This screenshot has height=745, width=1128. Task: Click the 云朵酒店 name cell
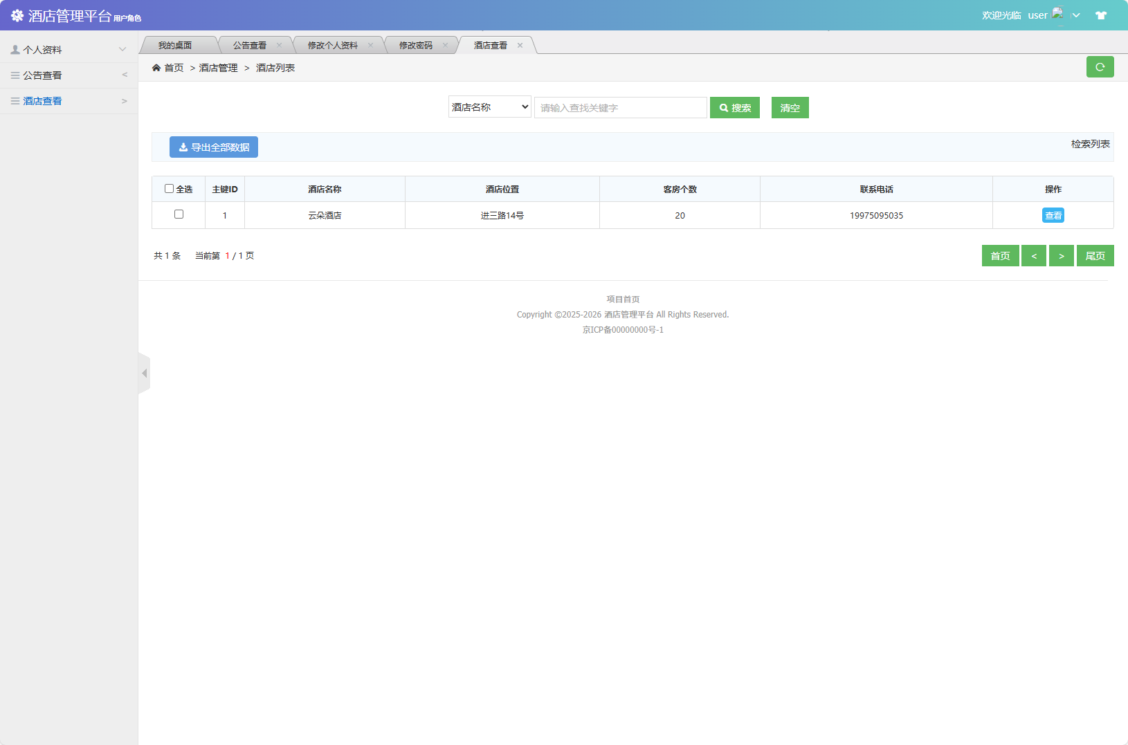point(325,216)
